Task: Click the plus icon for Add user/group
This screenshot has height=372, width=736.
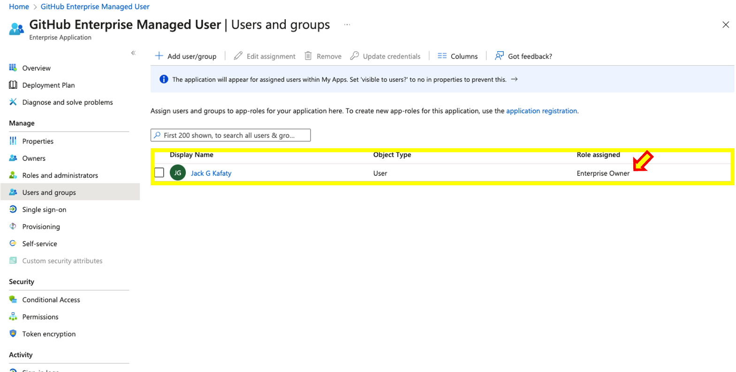Action: pos(159,56)
